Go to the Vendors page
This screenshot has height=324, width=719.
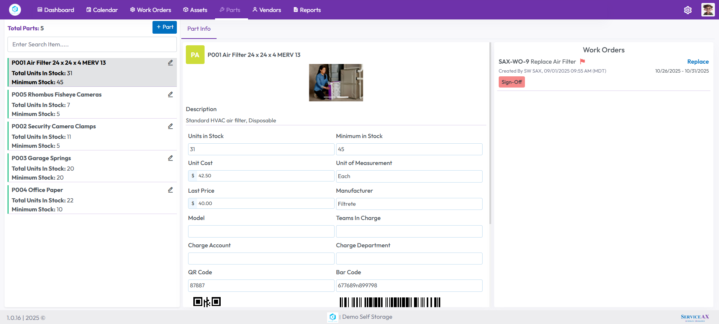point(266,10)
